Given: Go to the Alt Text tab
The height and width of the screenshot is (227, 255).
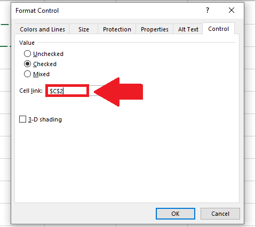Looking at the screenshot, I should tap(188, 29).
